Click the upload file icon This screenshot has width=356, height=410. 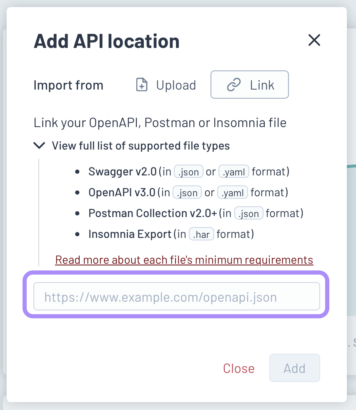click(x=142, y=85)
